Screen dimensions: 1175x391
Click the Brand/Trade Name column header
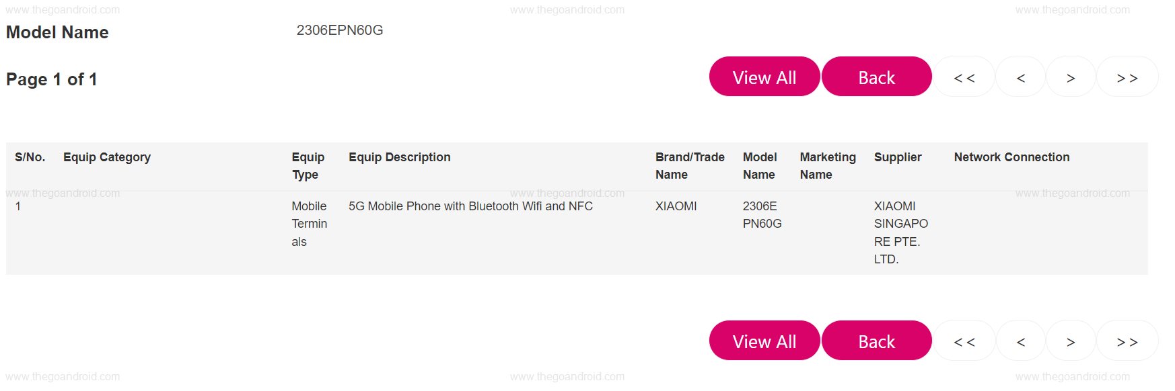point(690,165)
